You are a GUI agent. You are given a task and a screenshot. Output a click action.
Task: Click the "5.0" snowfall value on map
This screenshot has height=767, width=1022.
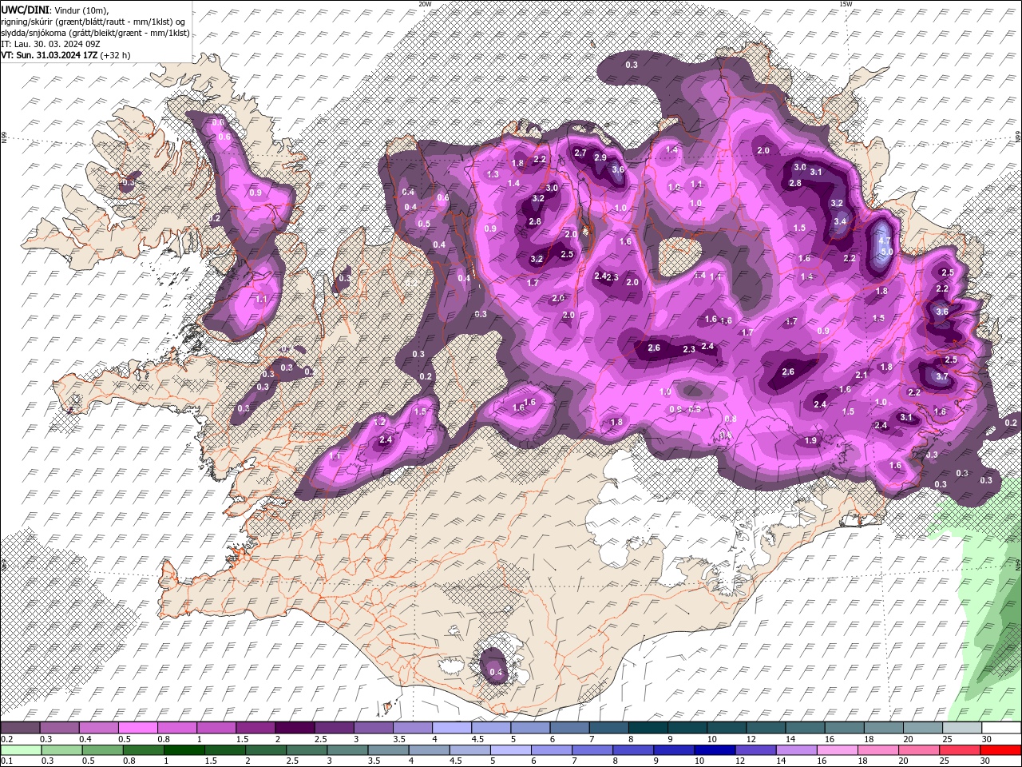886,252
